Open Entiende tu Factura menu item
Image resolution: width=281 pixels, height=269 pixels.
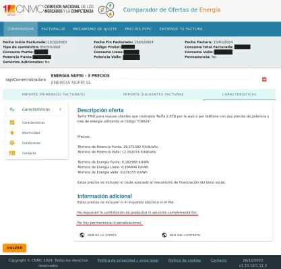pos(181,29)
